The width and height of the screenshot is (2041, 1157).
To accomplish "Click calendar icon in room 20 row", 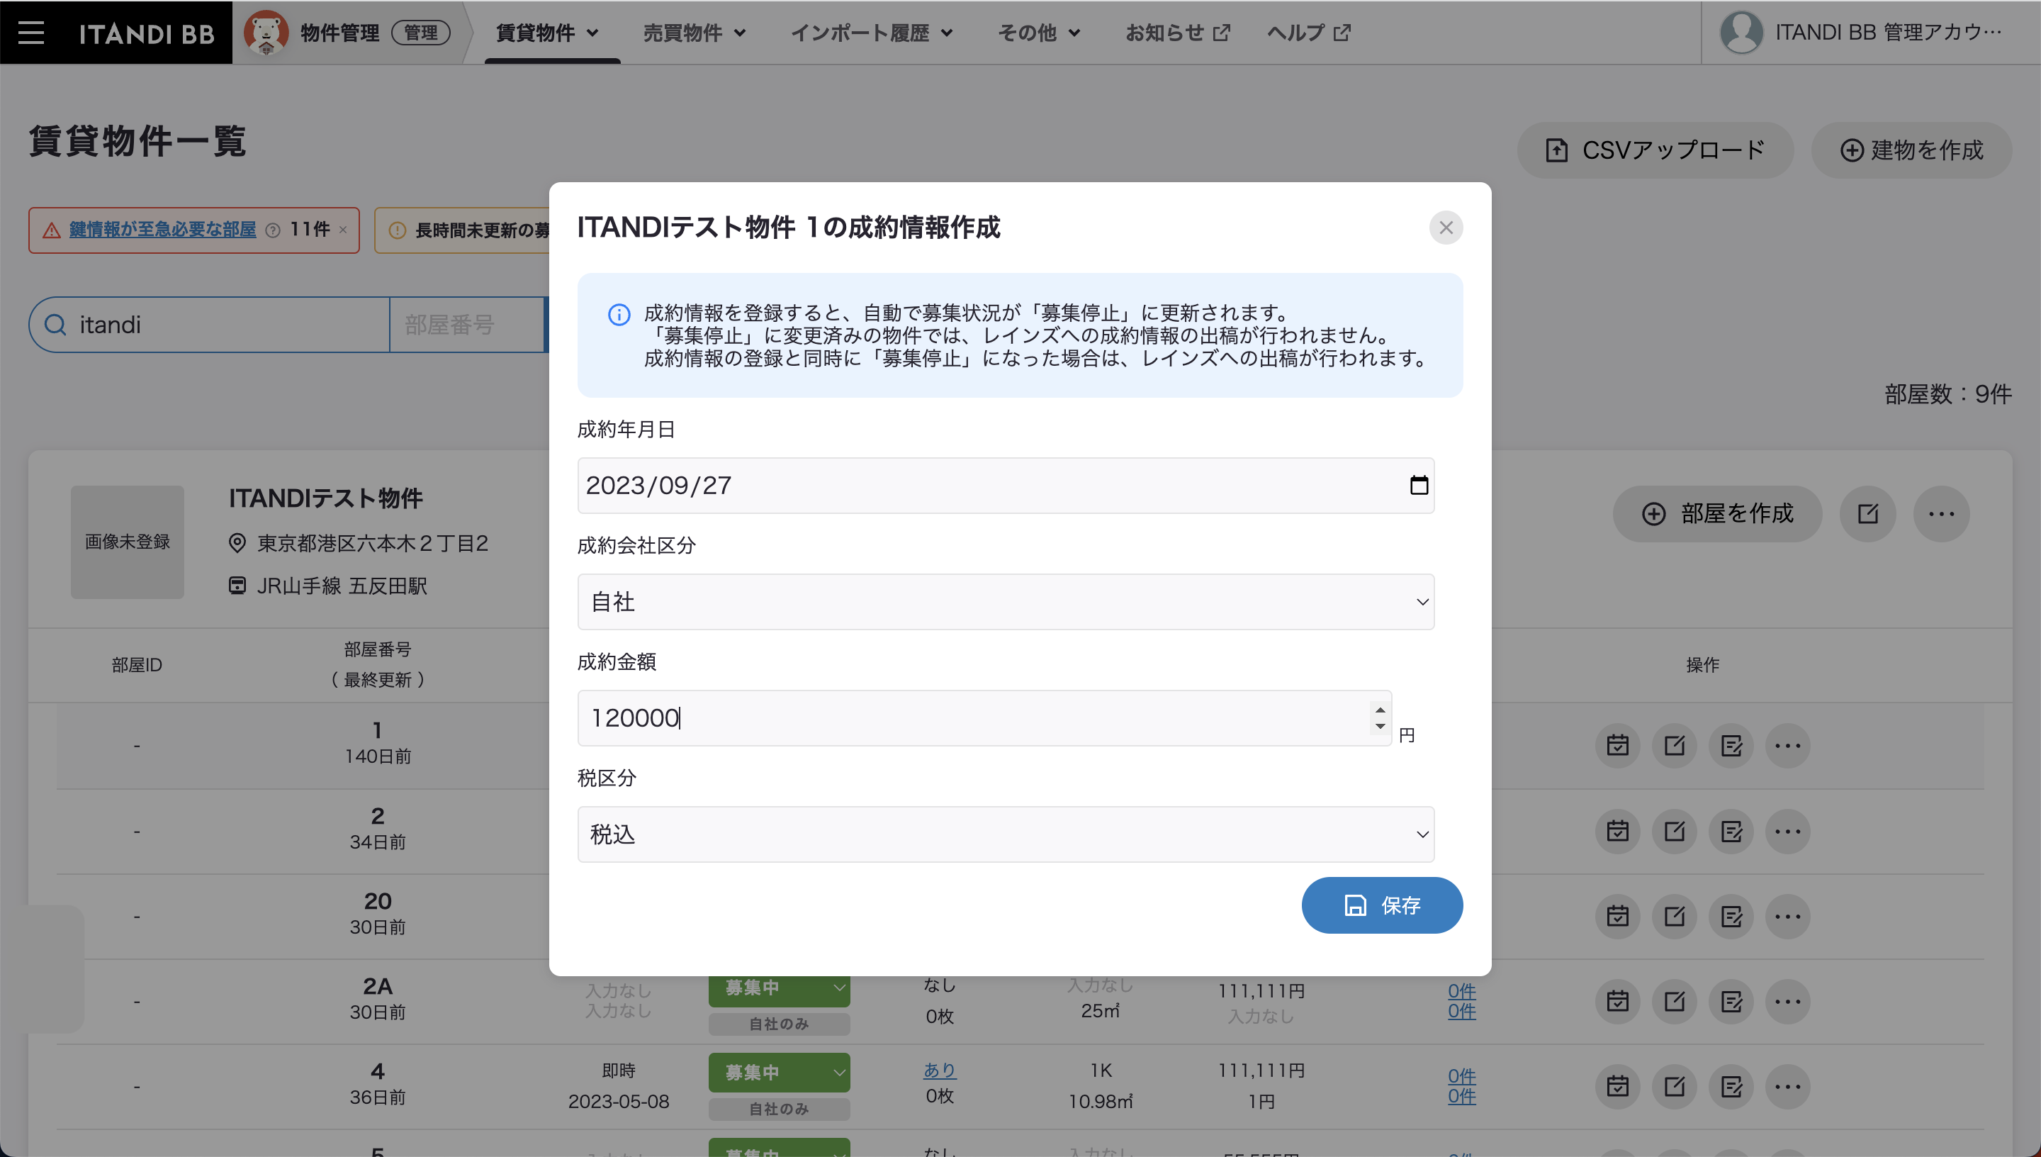I will (1618, 916).
